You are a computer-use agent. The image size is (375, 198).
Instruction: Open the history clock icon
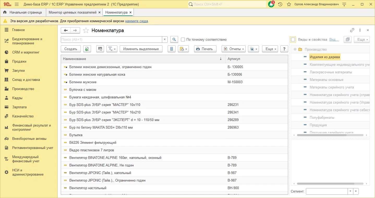pos(280,4)
